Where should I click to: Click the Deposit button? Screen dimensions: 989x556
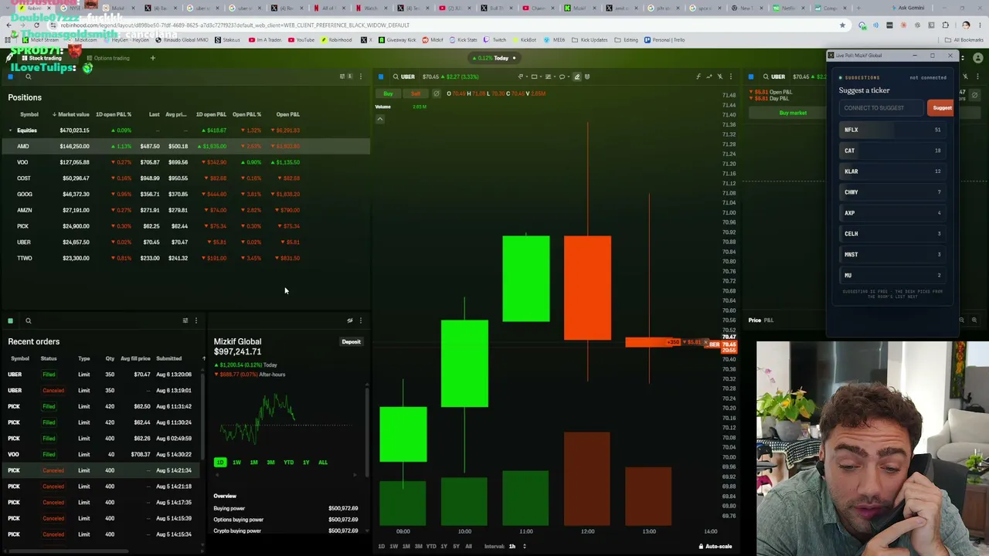[x=351, y=341]
